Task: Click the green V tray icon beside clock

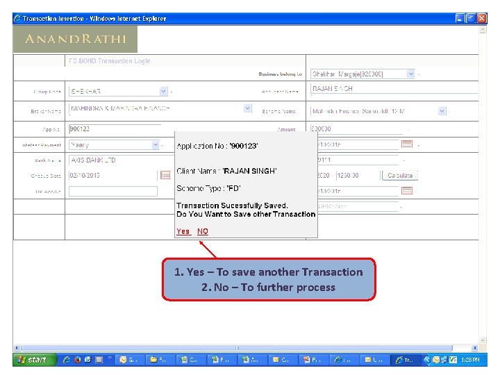Action: click(453, 360)
